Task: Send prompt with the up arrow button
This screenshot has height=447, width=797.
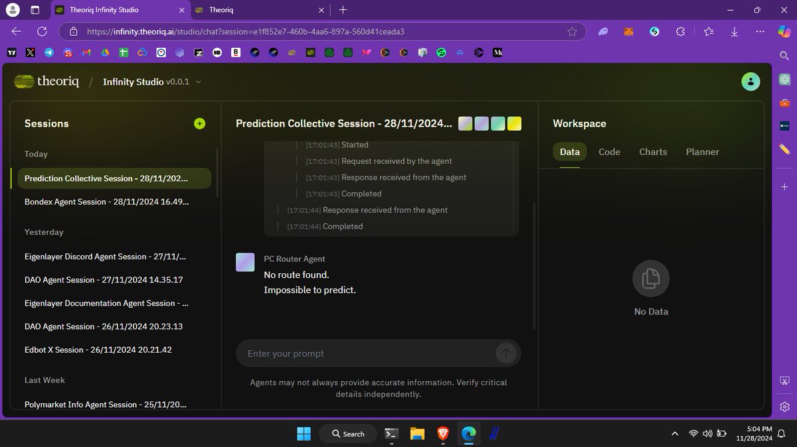Action: pyautogui.click(x=505, y=353)
